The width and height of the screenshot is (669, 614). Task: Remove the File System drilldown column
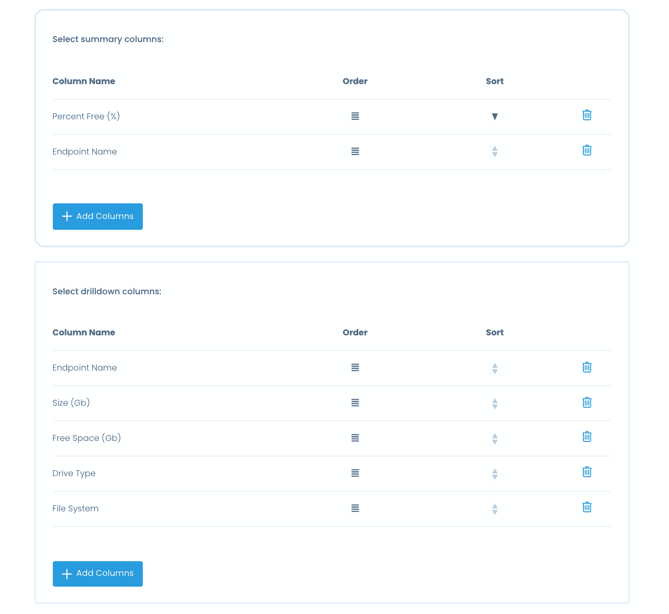coord(587,508)
